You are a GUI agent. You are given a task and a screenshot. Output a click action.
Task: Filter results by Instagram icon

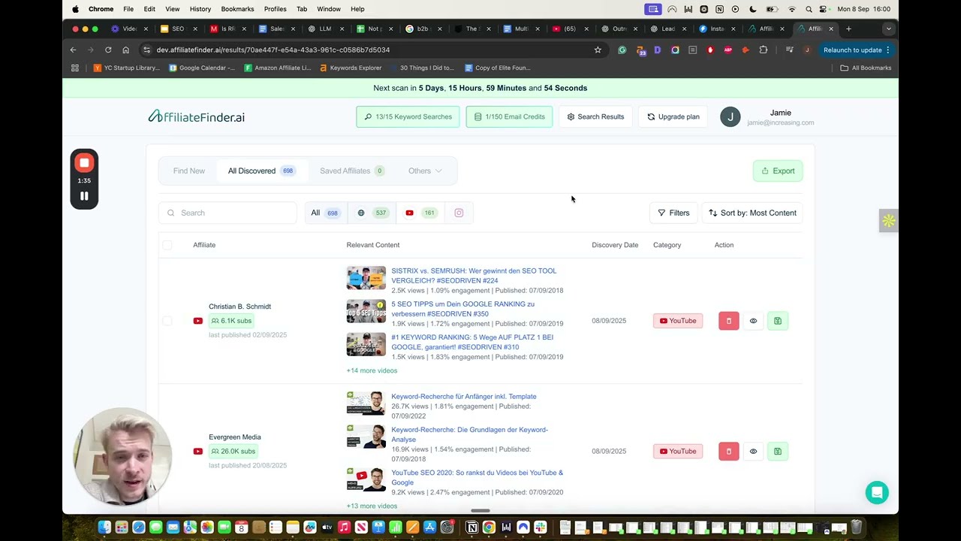click(459, 213)
